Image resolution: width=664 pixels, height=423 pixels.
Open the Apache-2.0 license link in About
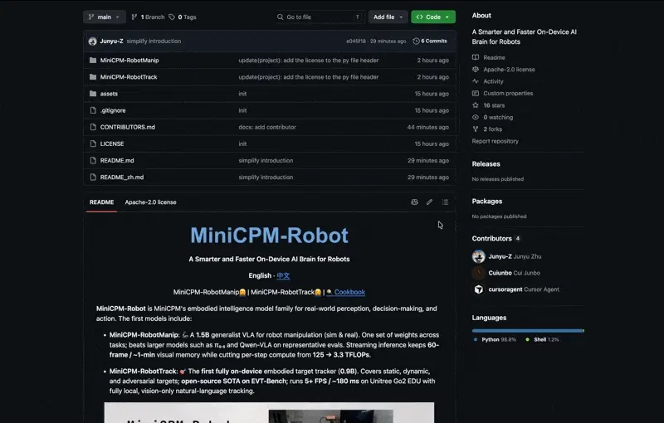[x=509, y=70]
